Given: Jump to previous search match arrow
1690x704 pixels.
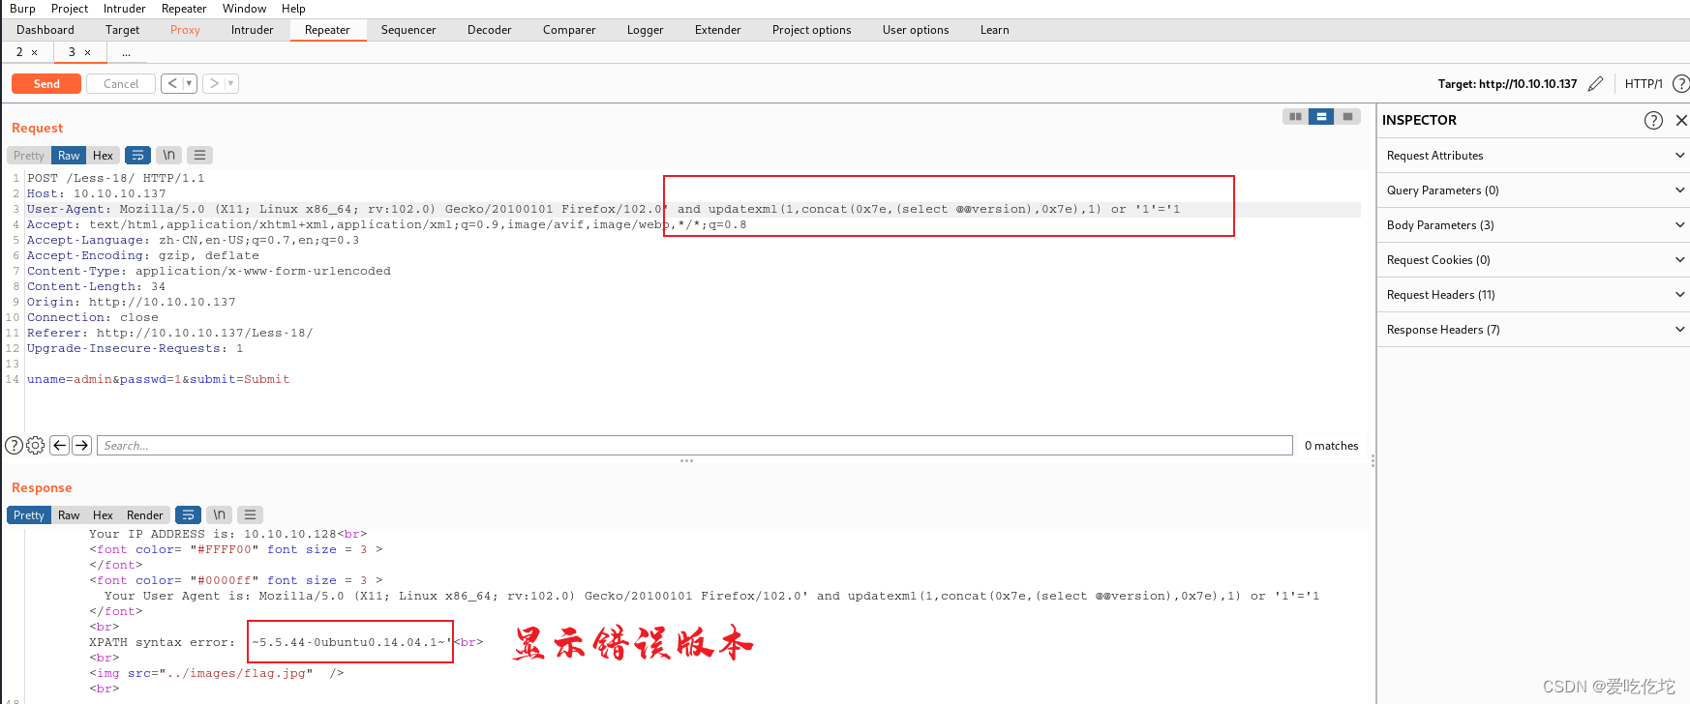Looking at the screenshot, I should [x=60, y=446].
